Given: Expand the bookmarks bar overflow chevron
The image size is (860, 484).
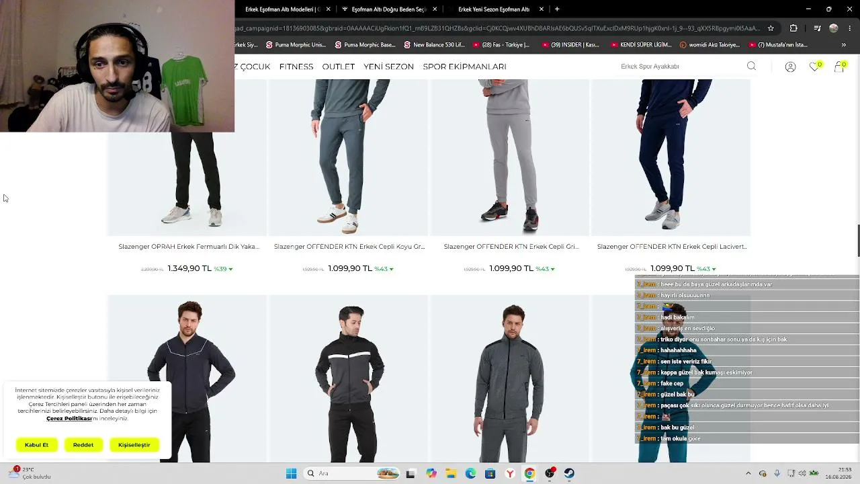Looking at the screenshot, I should [x=844, y=45].
